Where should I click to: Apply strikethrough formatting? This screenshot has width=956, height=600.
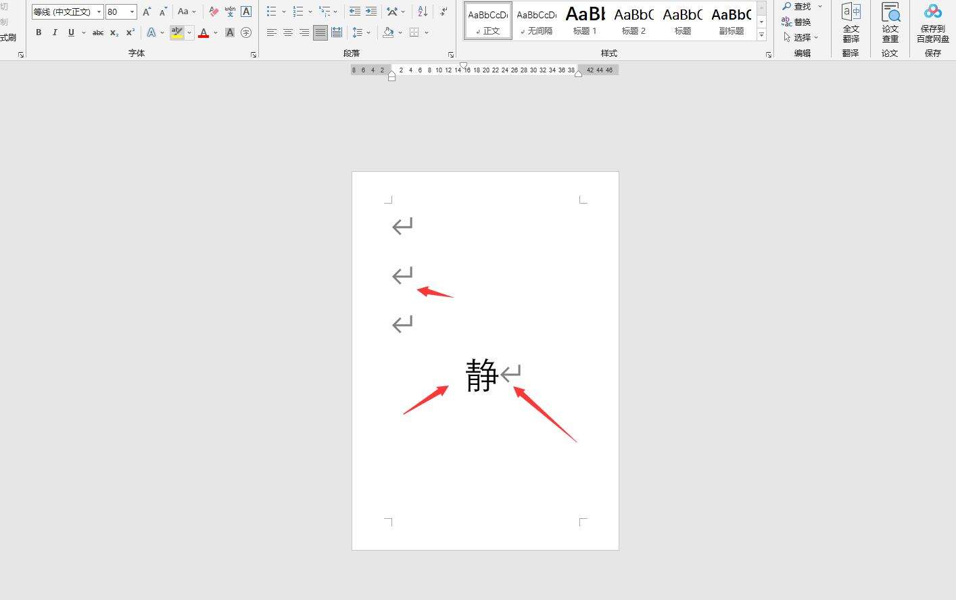tap(98, 32)
